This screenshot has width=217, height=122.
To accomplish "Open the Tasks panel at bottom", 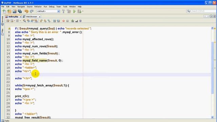I will 5,121.
